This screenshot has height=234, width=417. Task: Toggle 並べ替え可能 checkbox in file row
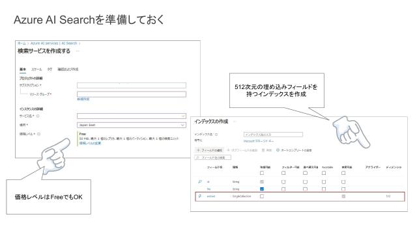(x=306, y=189)
